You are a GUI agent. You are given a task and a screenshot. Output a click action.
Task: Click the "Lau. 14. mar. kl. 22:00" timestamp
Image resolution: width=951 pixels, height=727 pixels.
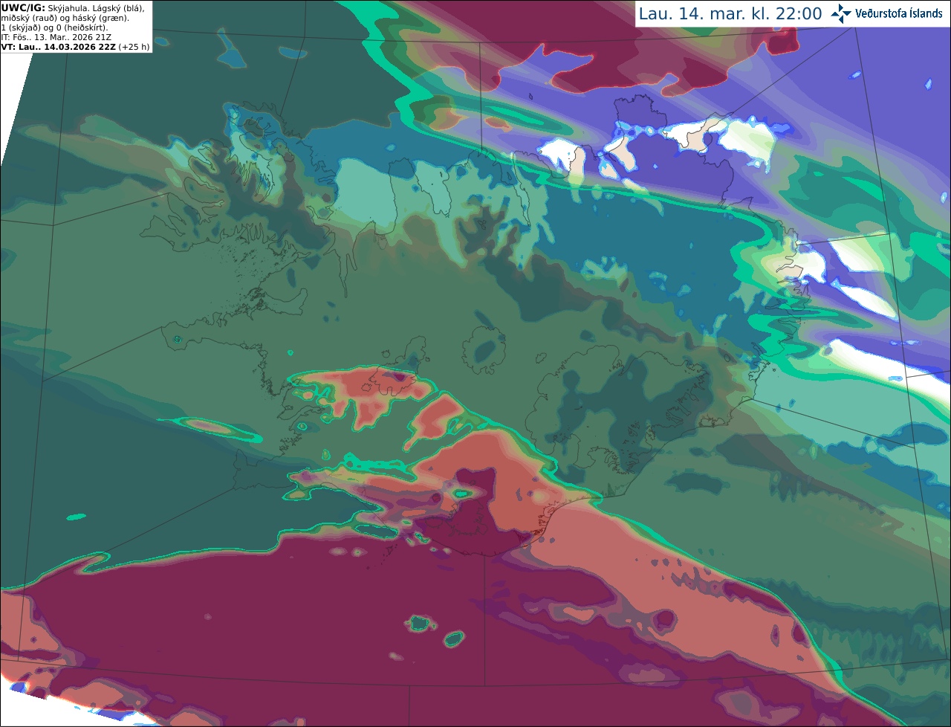pyautogui.click(x=730, y=13)
